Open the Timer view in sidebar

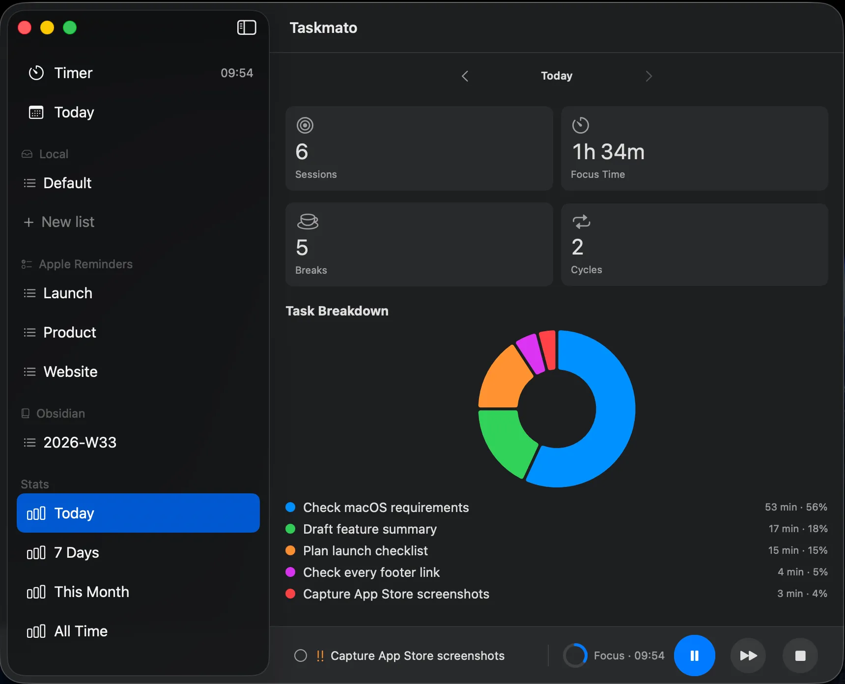pyautogui.click(x=139, y=73)
